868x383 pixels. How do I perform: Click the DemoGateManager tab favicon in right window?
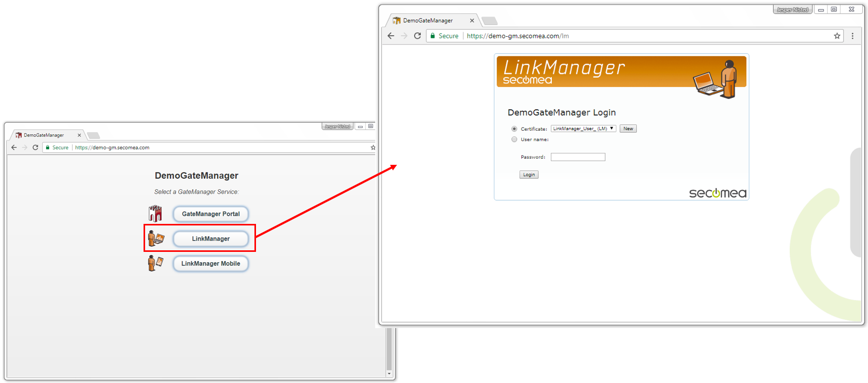point(396,21)
